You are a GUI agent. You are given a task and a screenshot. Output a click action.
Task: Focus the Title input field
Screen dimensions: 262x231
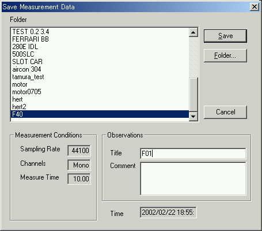tap(193, 154)
